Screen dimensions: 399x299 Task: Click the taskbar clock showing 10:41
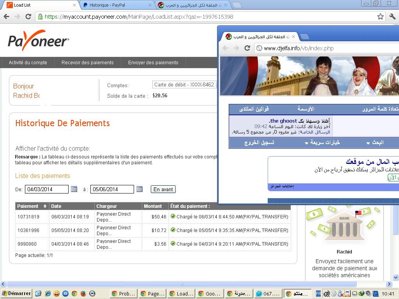point(388,294)
